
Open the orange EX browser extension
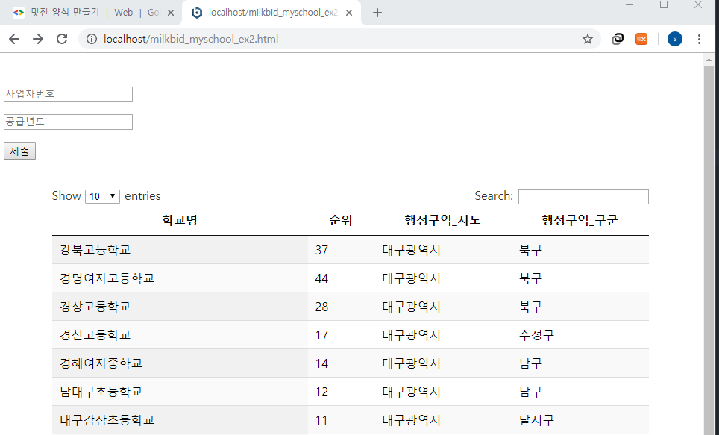(x=641, y=39)
